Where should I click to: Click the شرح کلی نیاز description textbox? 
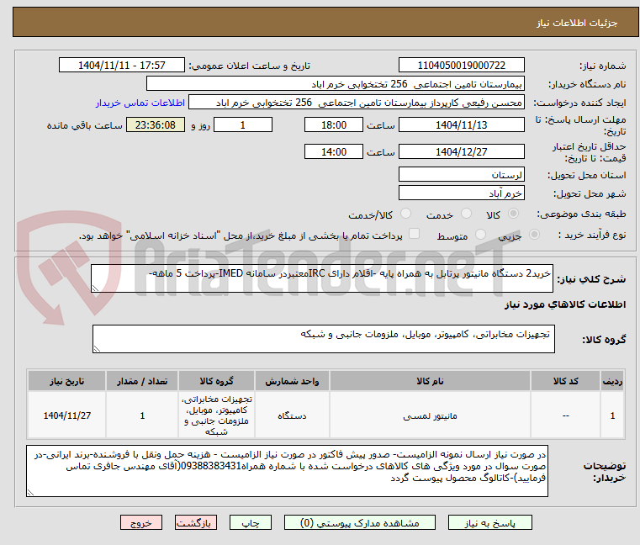(x=322, y=278)
